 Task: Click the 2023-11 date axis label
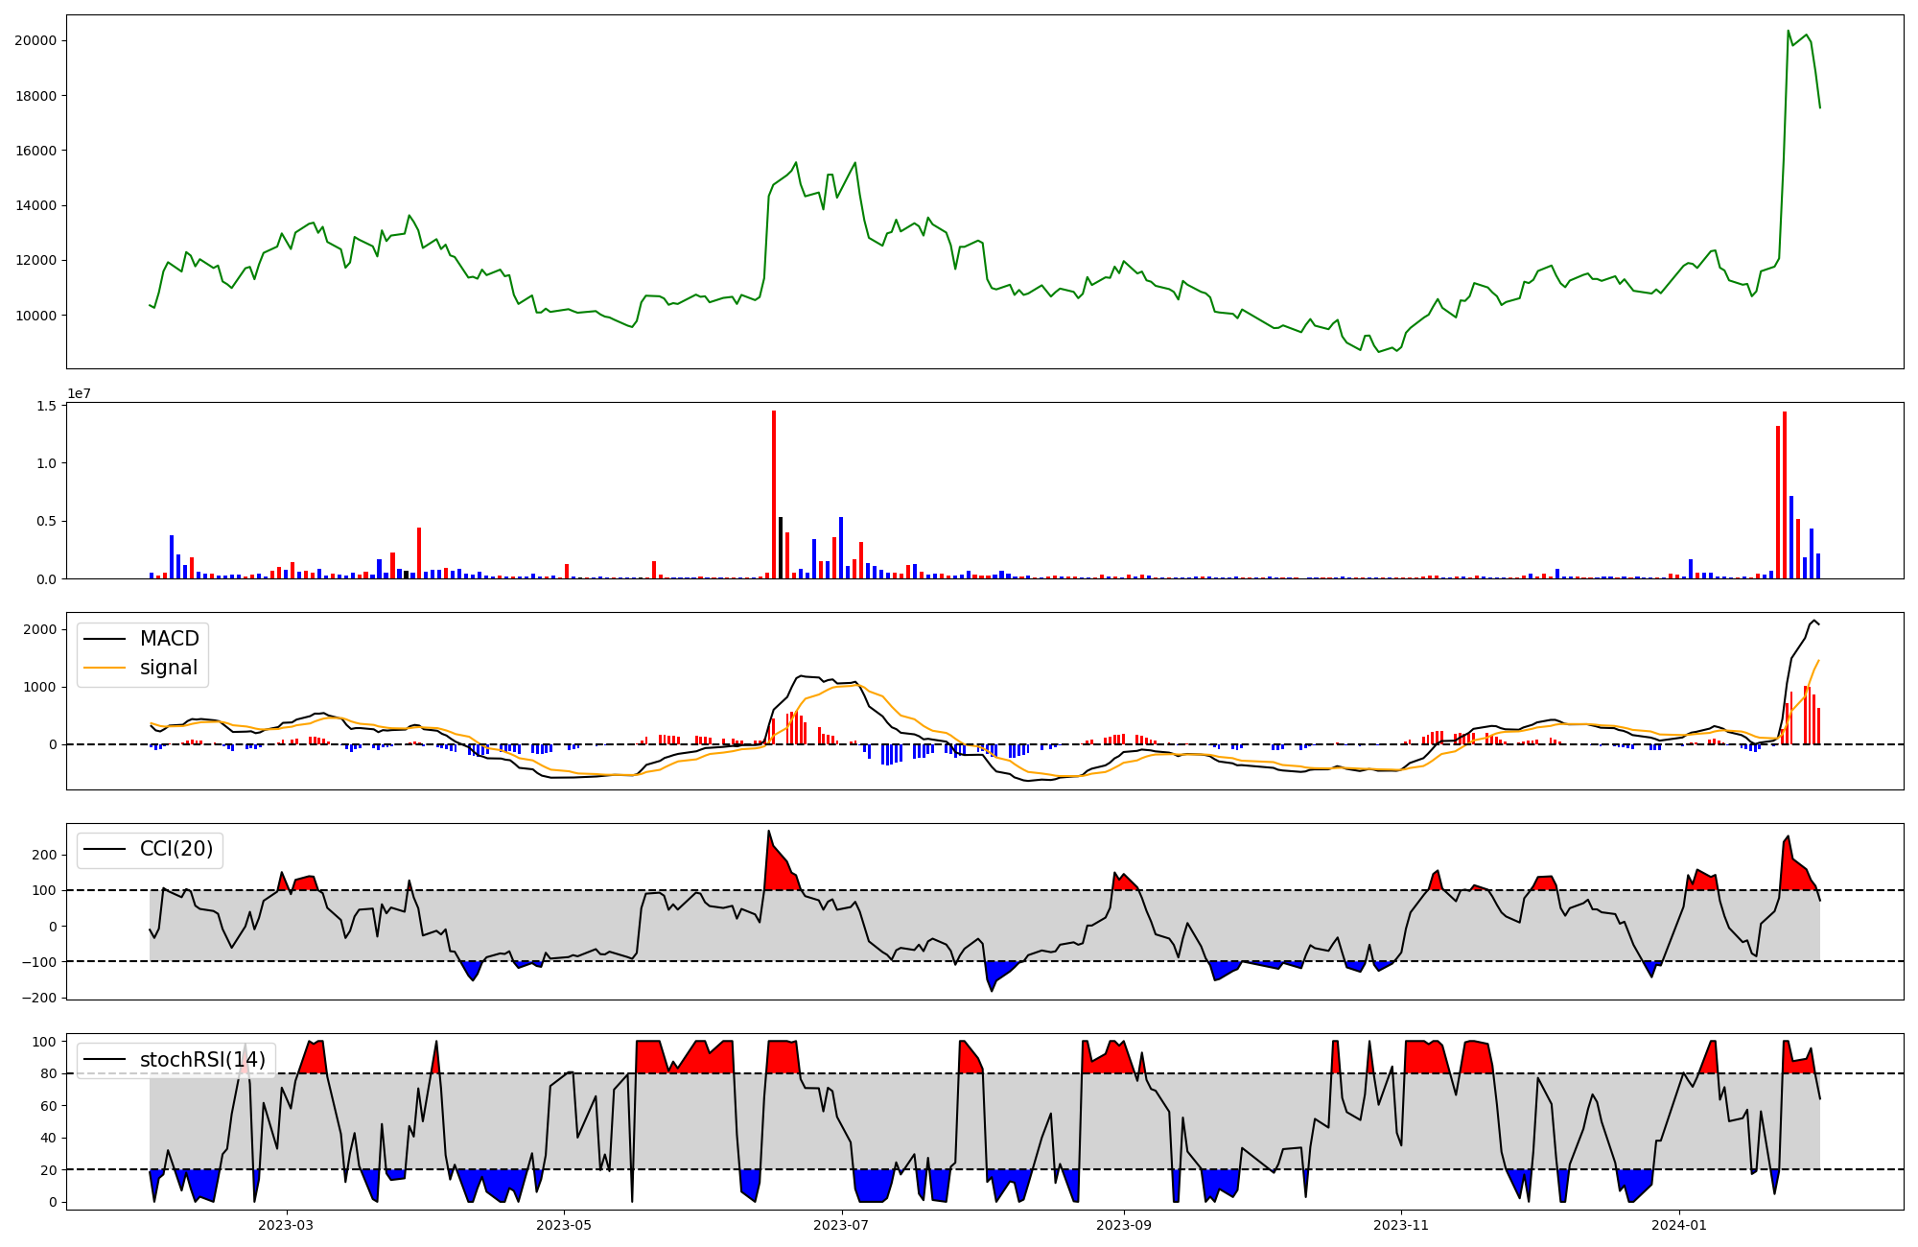1401,1225
